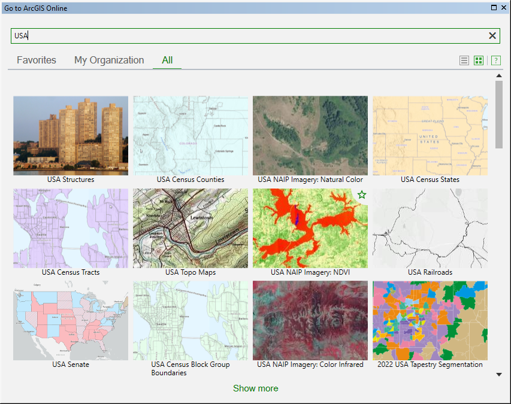Open the help question mark icon
Viewport: 511px width, 404px height.
[495, 60]
